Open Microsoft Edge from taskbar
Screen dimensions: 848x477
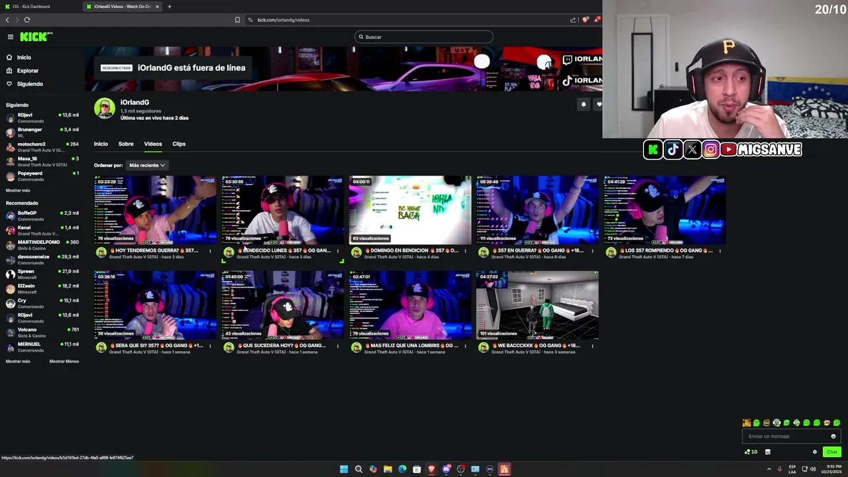tap(402, 469)
